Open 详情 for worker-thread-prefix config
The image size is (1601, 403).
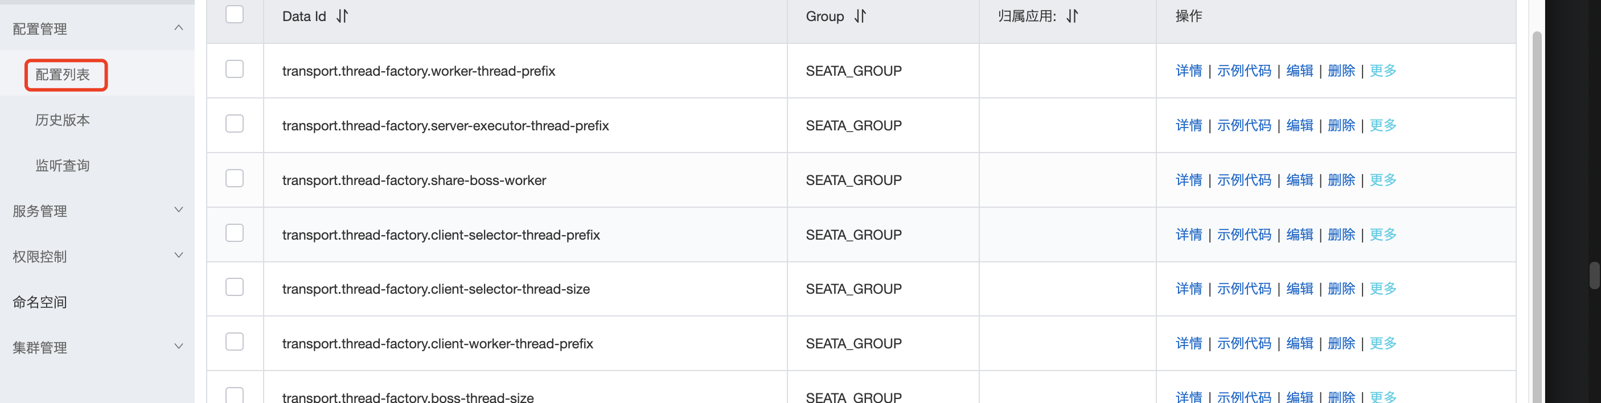[x=1188, y=71]
